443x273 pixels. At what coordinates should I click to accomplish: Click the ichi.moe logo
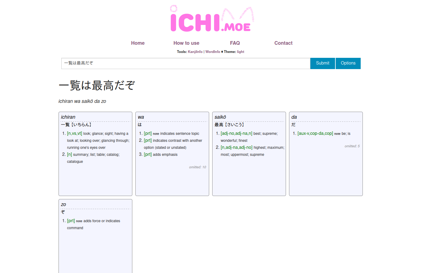coord(212,19)
